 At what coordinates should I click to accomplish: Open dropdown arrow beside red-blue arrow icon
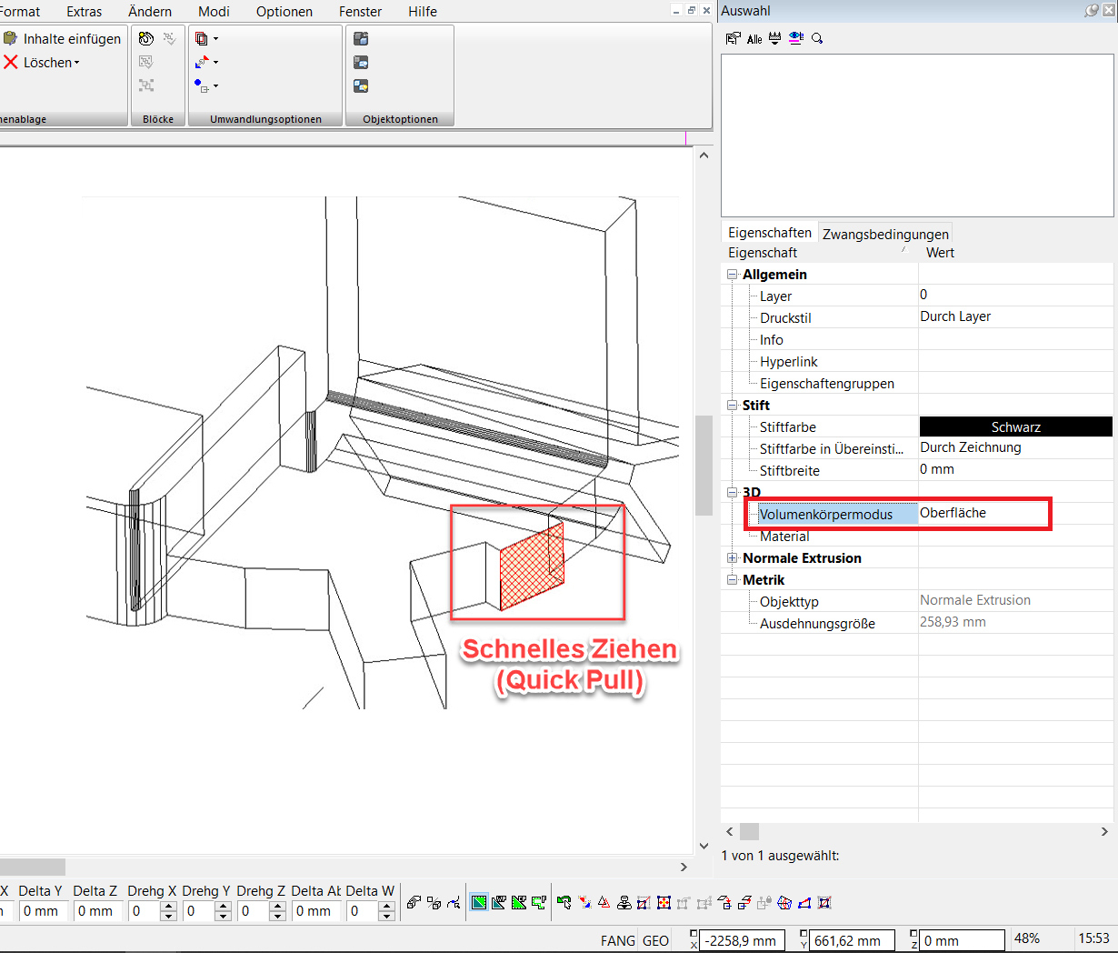215,63
